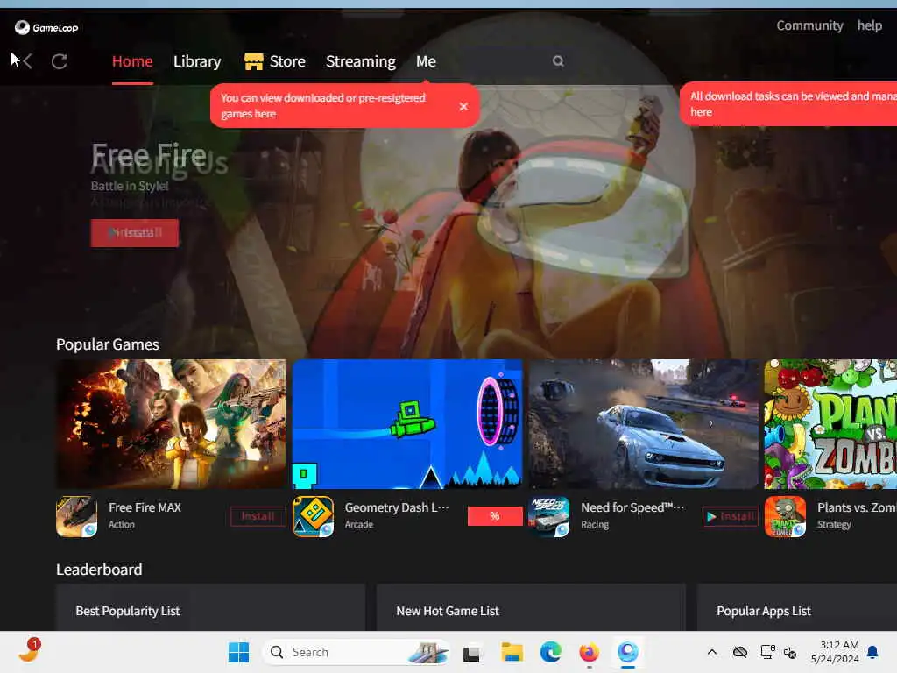This screenshot has height=673, width=897.
Task: Click the cloud sync tray icon
Action: (740, 652)
